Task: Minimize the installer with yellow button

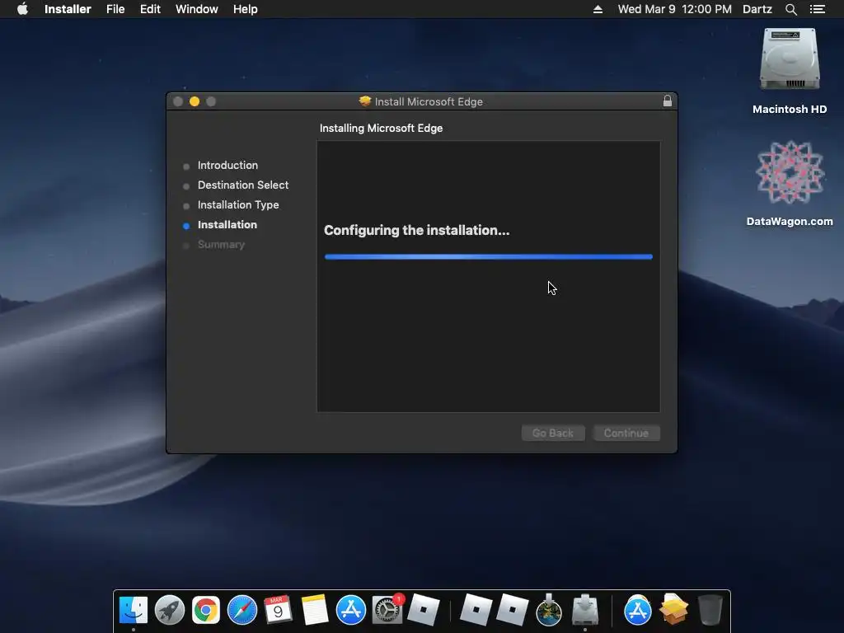Action: (195, 101)
